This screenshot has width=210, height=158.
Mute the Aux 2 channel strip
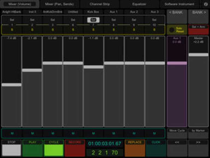click(134, 133)
